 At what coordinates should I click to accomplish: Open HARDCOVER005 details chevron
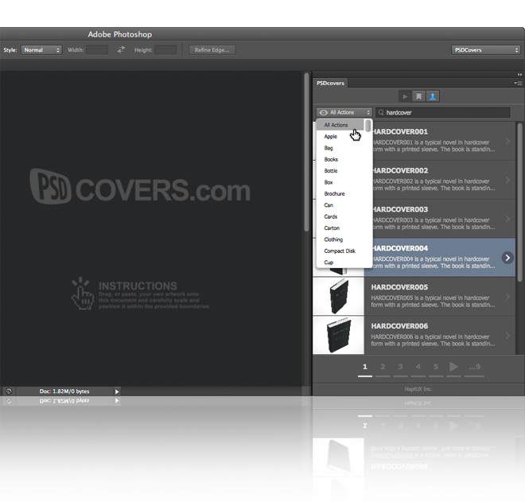[x=507, y=297]
